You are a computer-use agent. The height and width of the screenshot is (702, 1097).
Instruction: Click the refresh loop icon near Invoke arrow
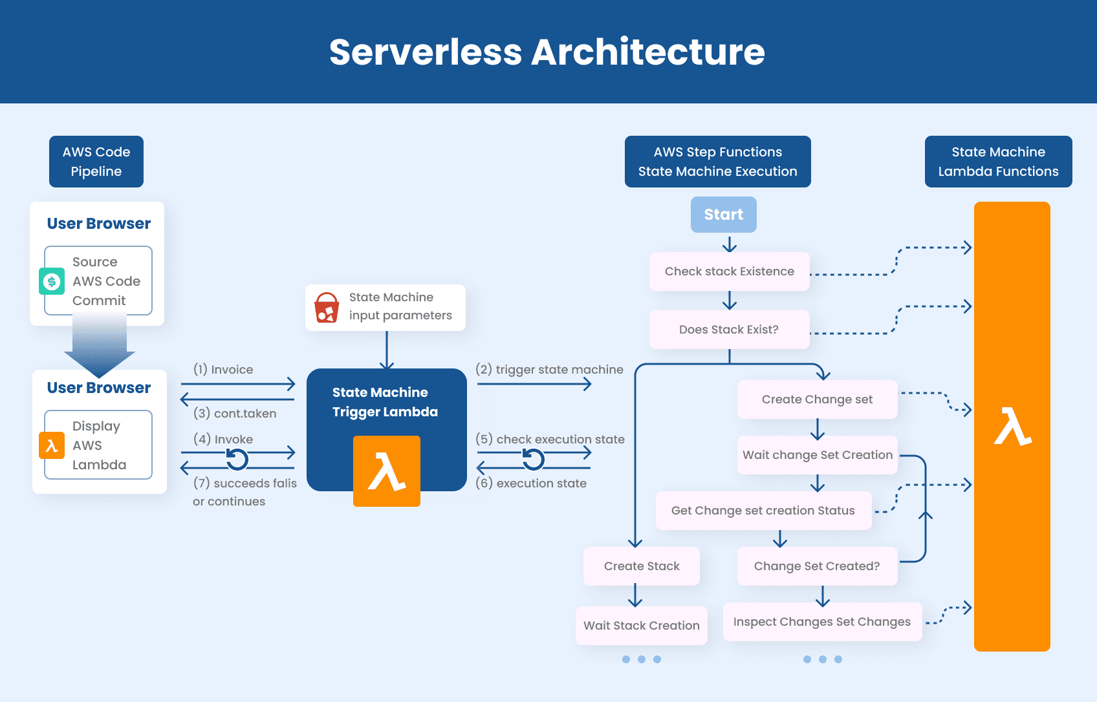click(237, 459)
